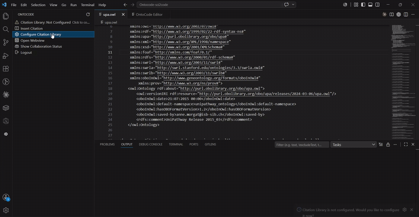
Task: Open the Tasks output channel dropdown
Action: 353,145
